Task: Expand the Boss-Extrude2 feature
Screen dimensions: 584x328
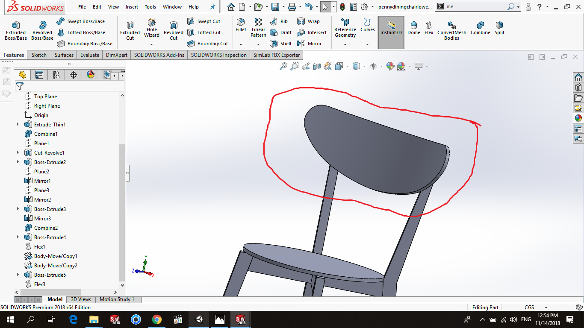Action: click(x=18, y=162)
